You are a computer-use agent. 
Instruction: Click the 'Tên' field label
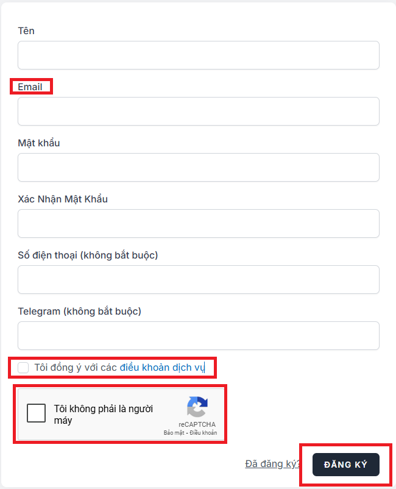26,31
